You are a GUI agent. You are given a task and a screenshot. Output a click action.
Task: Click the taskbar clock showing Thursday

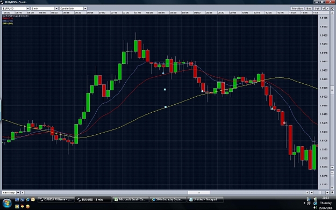point(325,202)
